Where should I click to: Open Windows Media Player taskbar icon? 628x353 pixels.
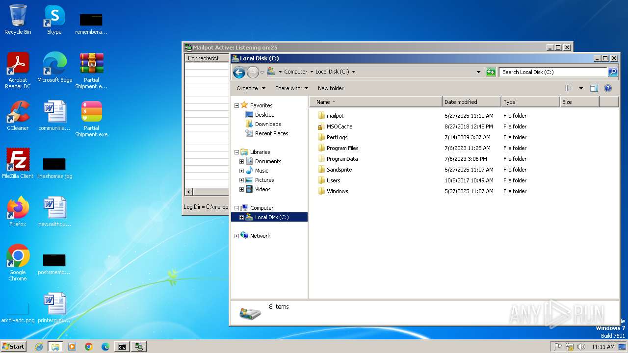click(72, 347)
